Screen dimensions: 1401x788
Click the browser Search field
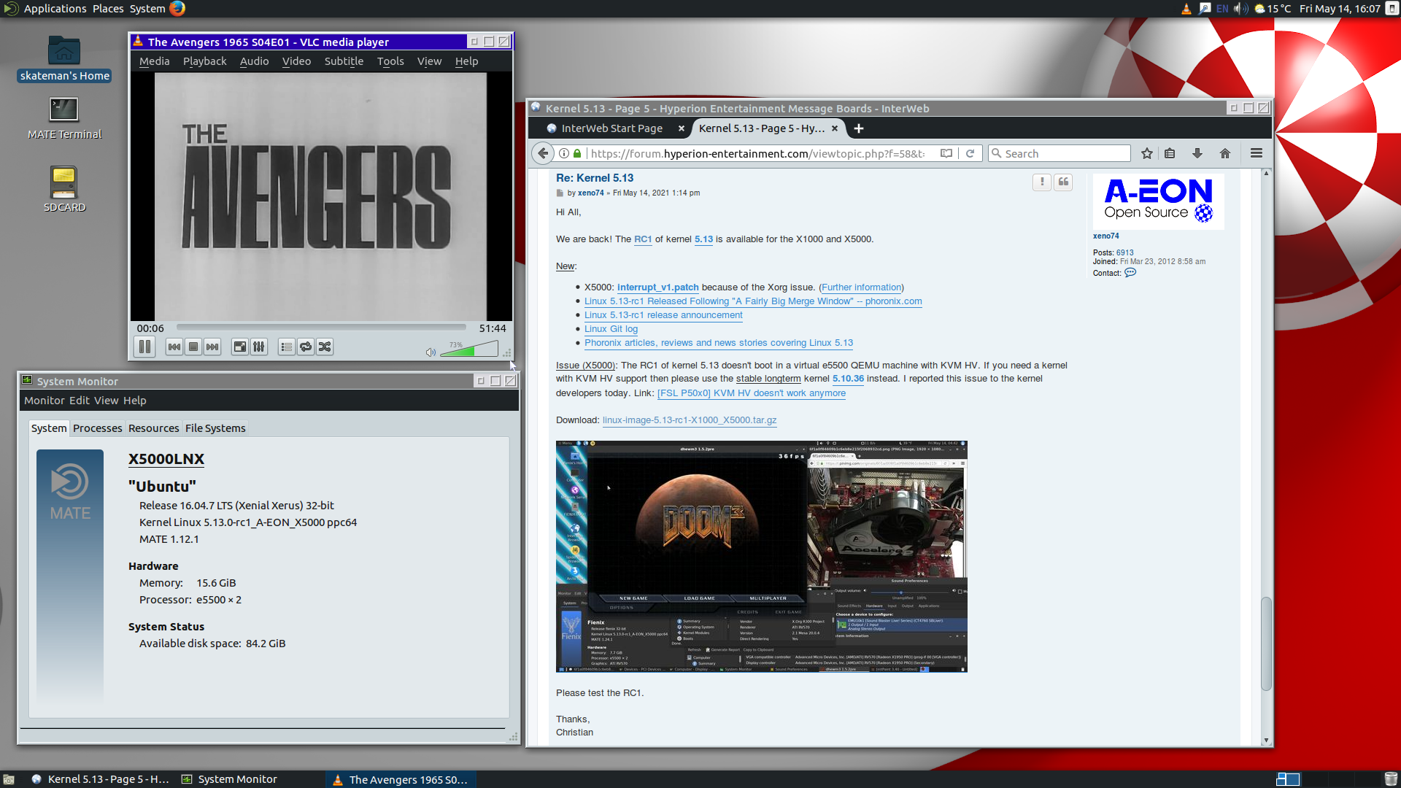1060,153
